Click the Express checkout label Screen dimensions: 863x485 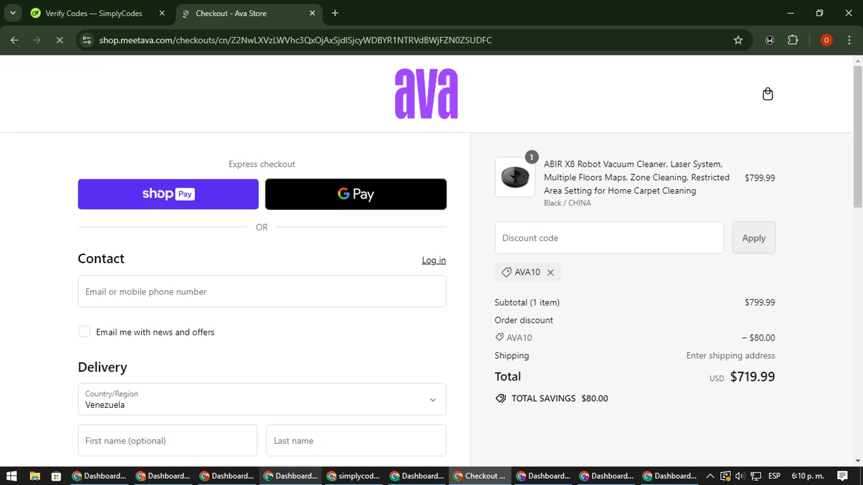point(262,164)
